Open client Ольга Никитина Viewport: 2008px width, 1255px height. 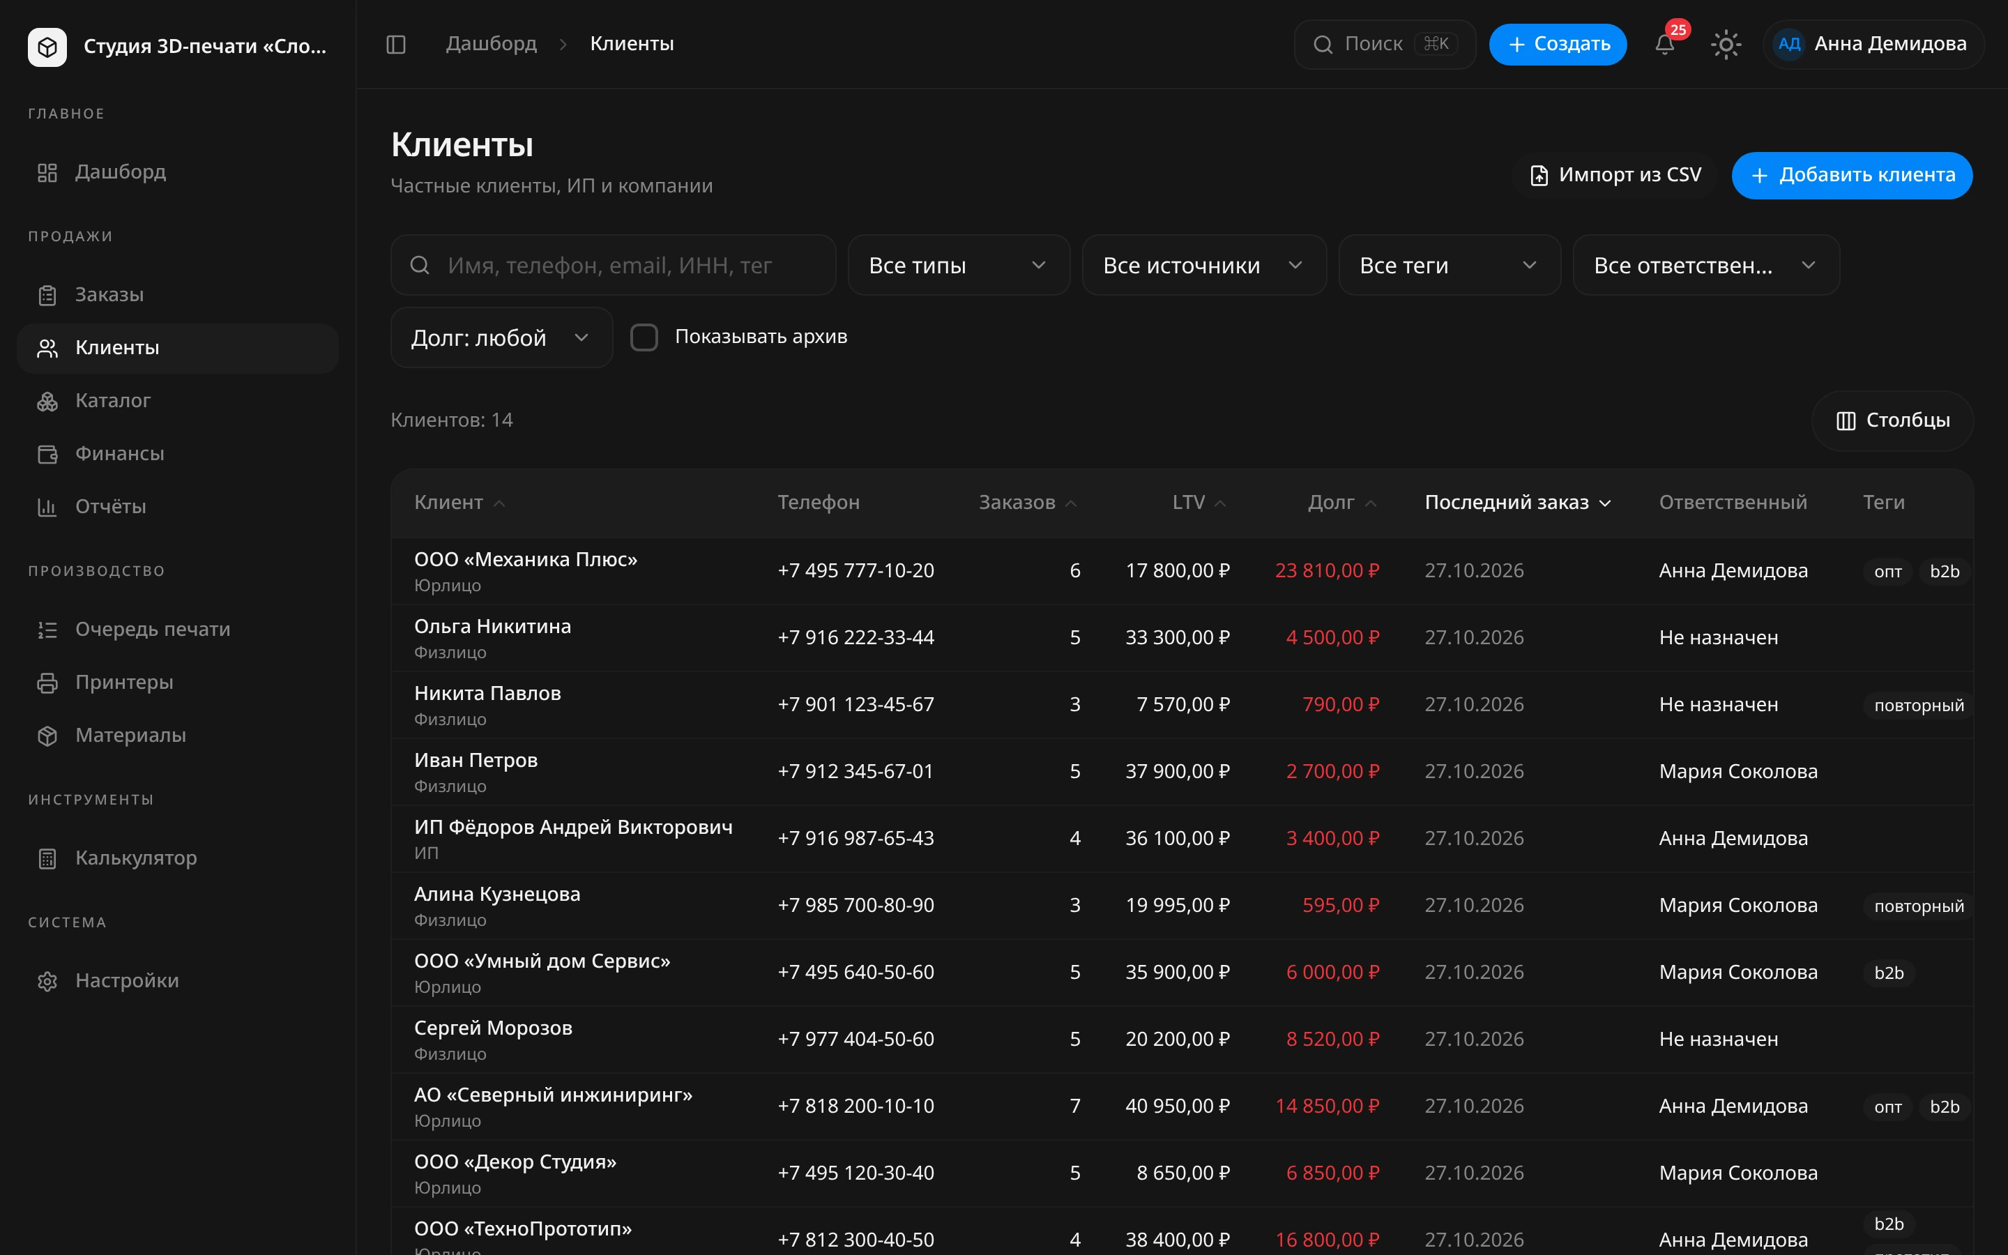point(492,627)
